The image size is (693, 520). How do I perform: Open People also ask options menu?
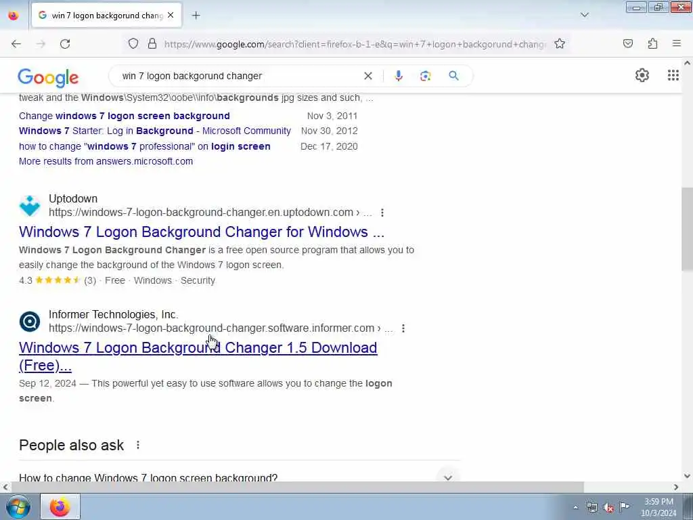coord(138,445)
